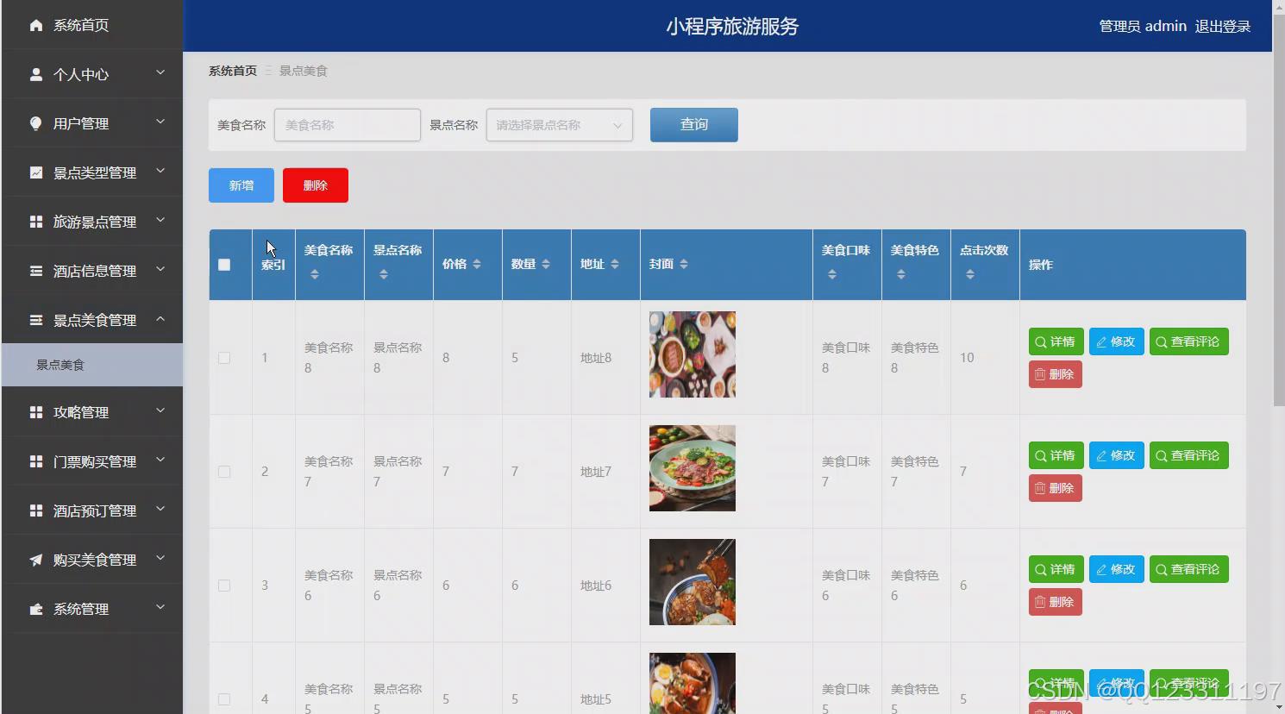Viewport: 1285px width, 714px height.
Task: Sort the 地址 column with its arrows
Action: pos(615,264)
